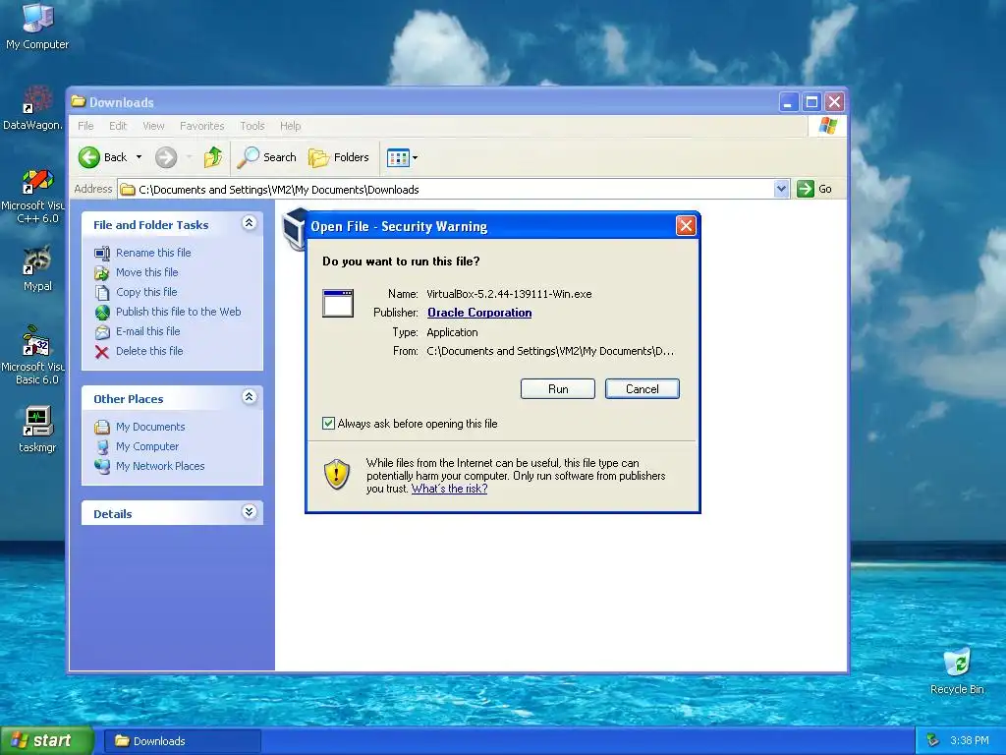Click the Downloads window title bar folder icon
Screen dimensions: 1006x755
[79, 101]
